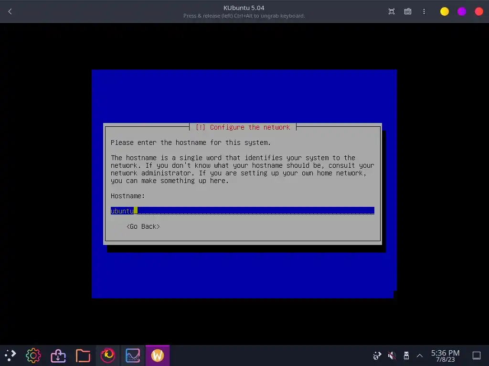
Task: Click the update notifier tray icon
Action: [377, 356]
